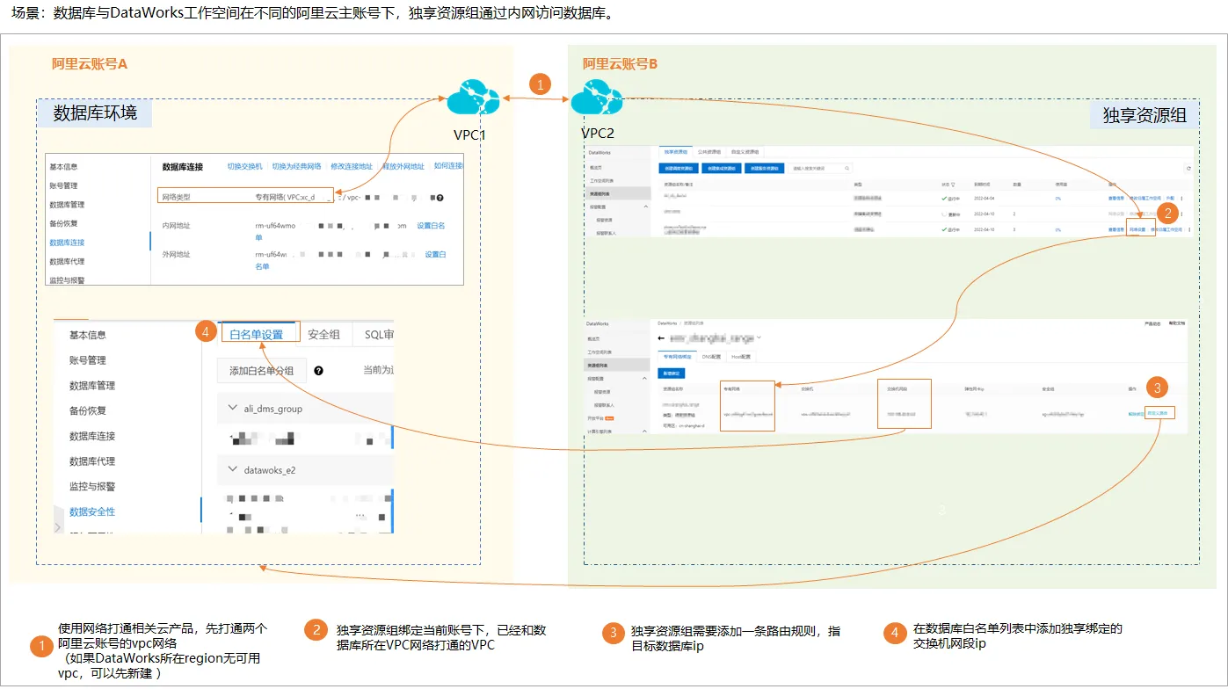The height and width of the screenshot is (689, 1228).
Task: Click 添加白名单分组 button
Action: click(x=261, y=371)
